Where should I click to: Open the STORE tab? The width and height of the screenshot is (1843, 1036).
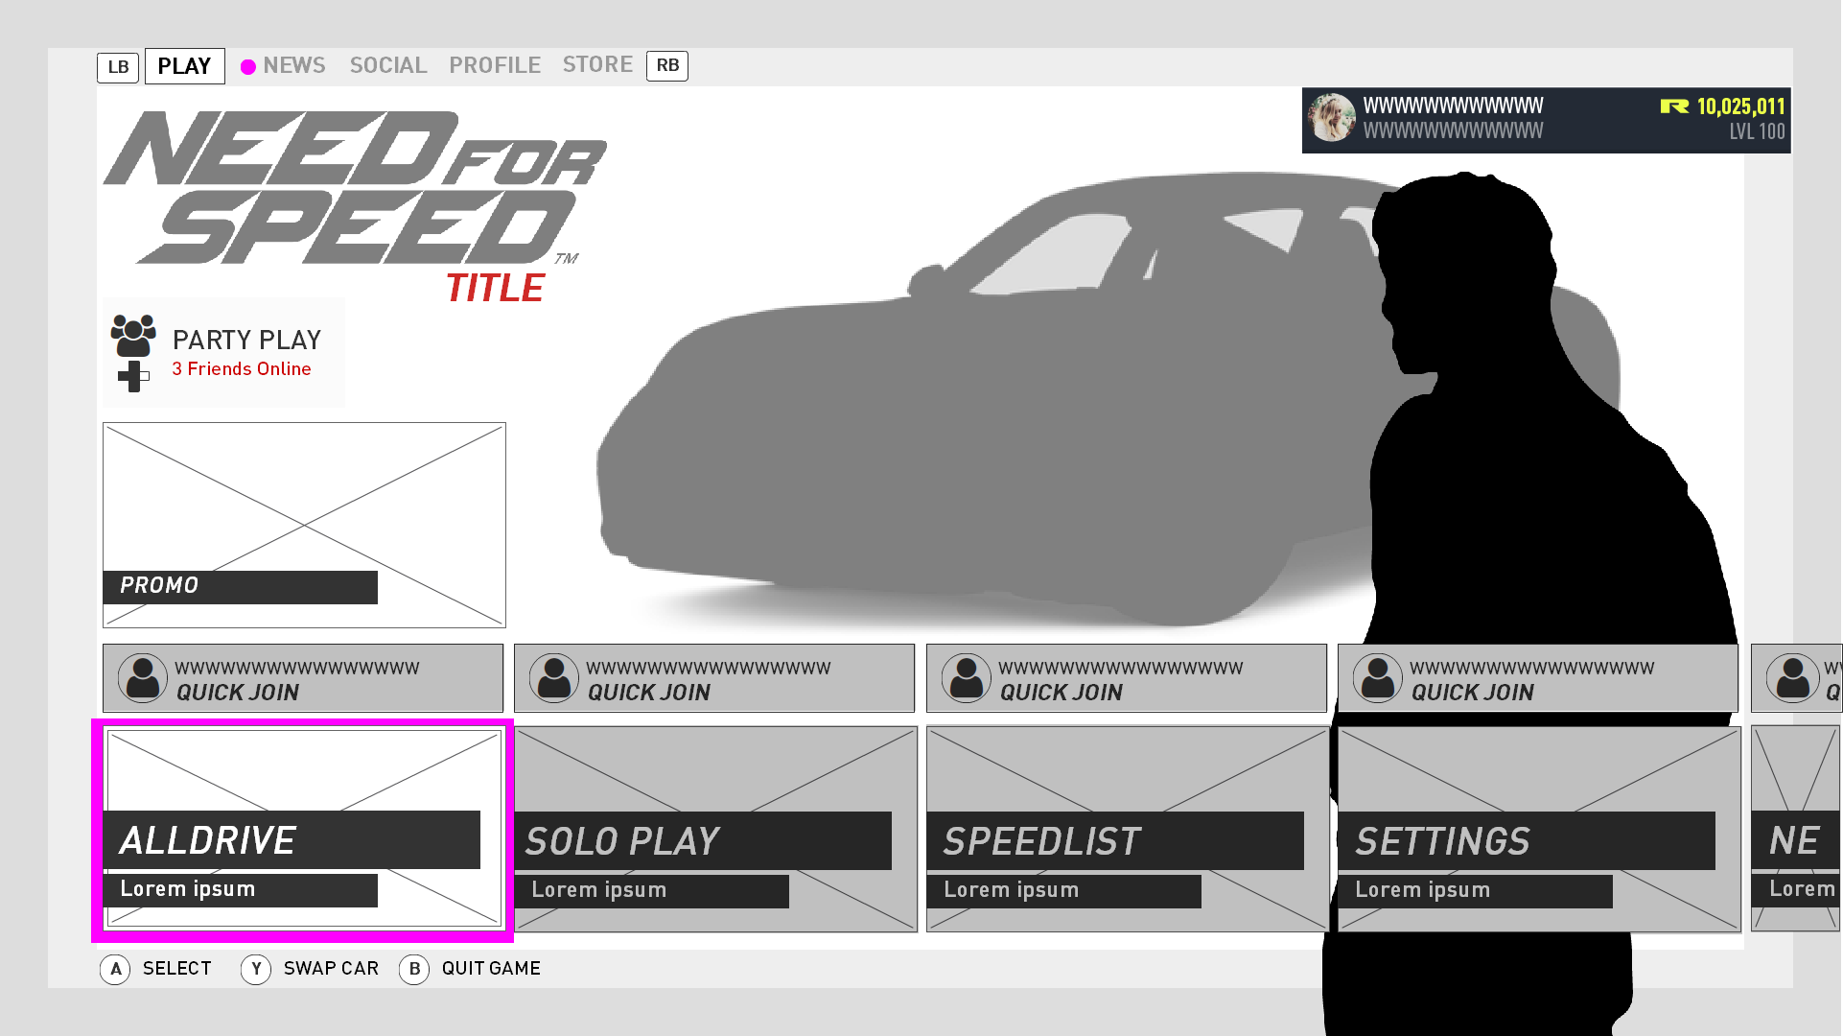pyautogui.click(x=596, y=64)
